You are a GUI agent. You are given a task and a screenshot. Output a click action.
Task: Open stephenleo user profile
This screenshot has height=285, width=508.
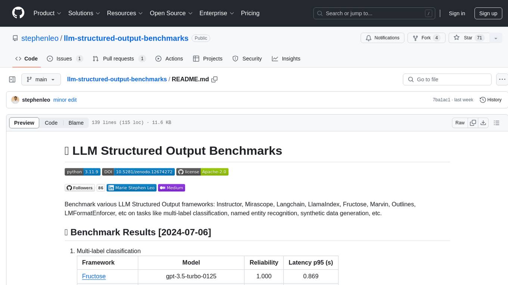(x=40, y=38)
